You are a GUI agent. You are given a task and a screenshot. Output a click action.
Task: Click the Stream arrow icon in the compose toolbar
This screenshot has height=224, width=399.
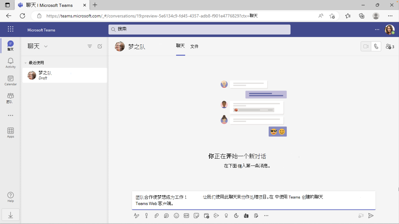pyautogui.click(x=216, y=216)
